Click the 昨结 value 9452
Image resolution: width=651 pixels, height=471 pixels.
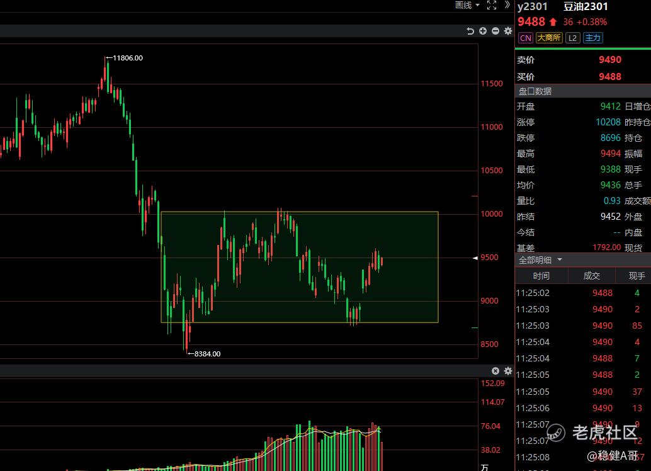coord(610,217)
